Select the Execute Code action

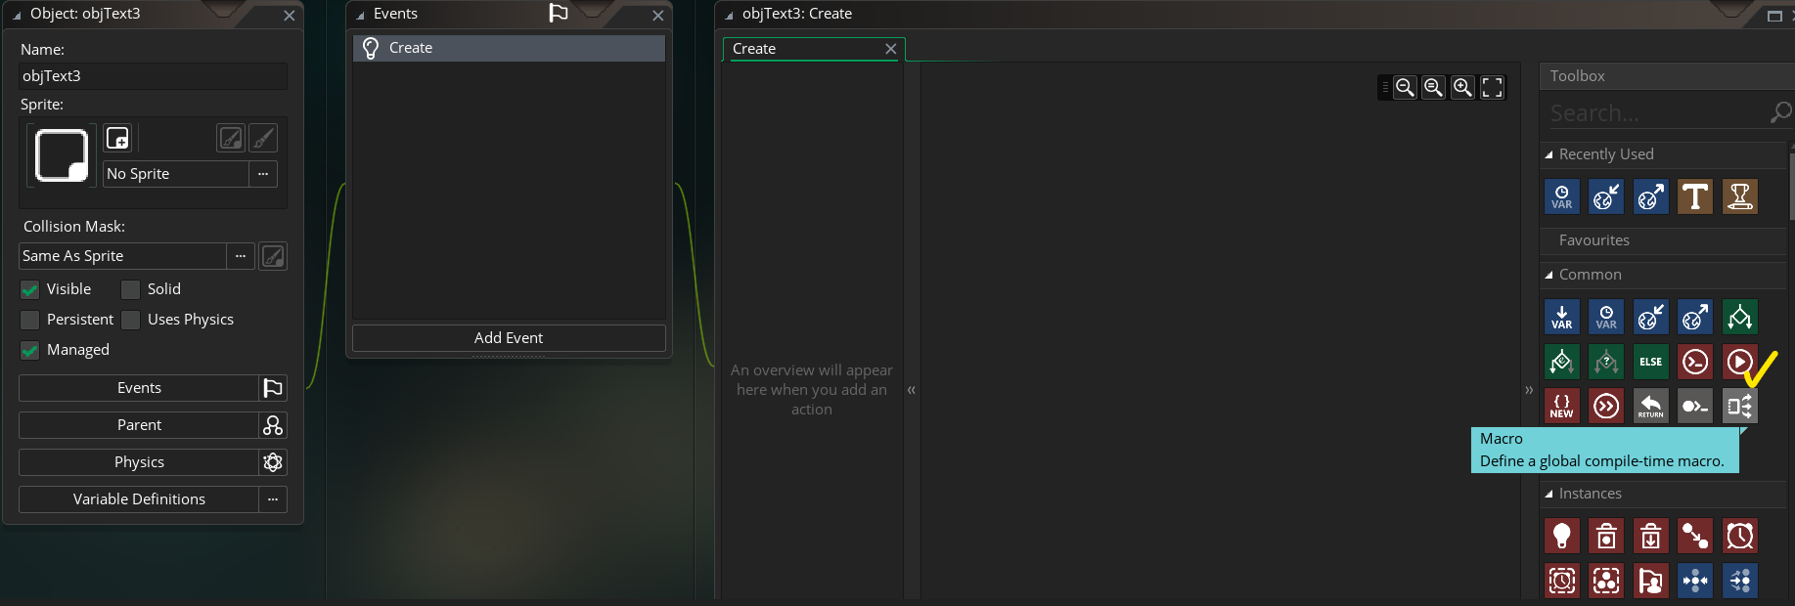coord(1695,362)
